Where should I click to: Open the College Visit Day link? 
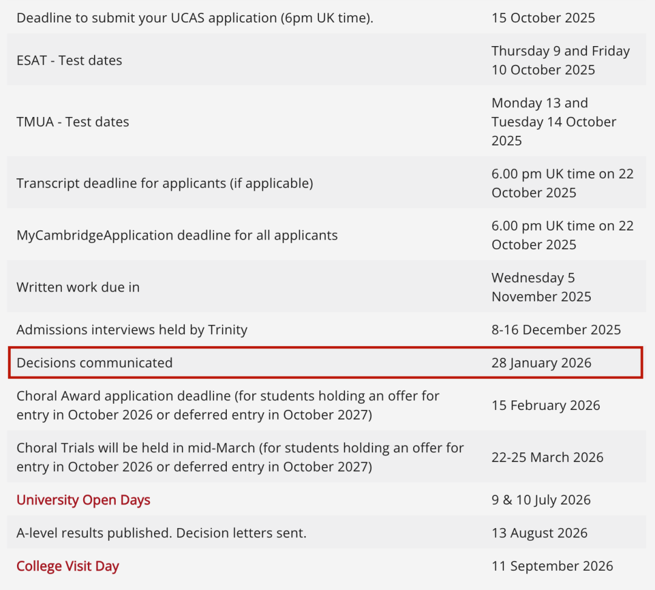click(67, 566)
